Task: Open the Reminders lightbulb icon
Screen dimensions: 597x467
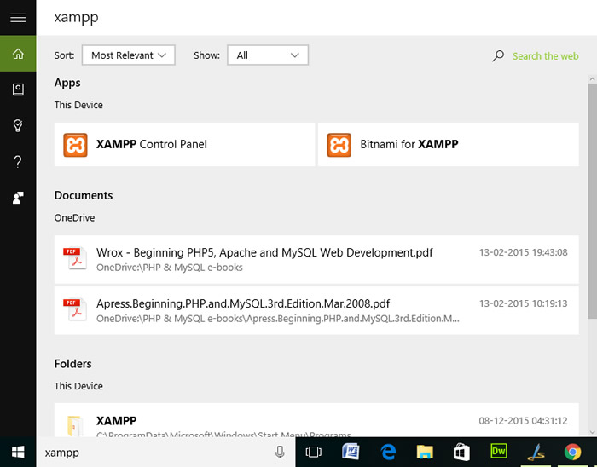Action: point(18,125)
